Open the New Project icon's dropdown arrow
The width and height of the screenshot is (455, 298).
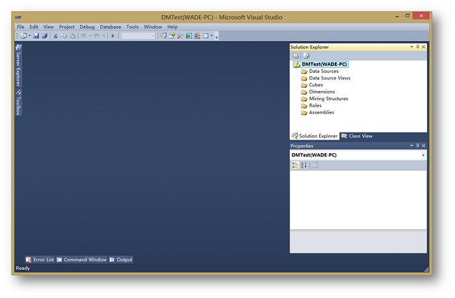(30, 36)
